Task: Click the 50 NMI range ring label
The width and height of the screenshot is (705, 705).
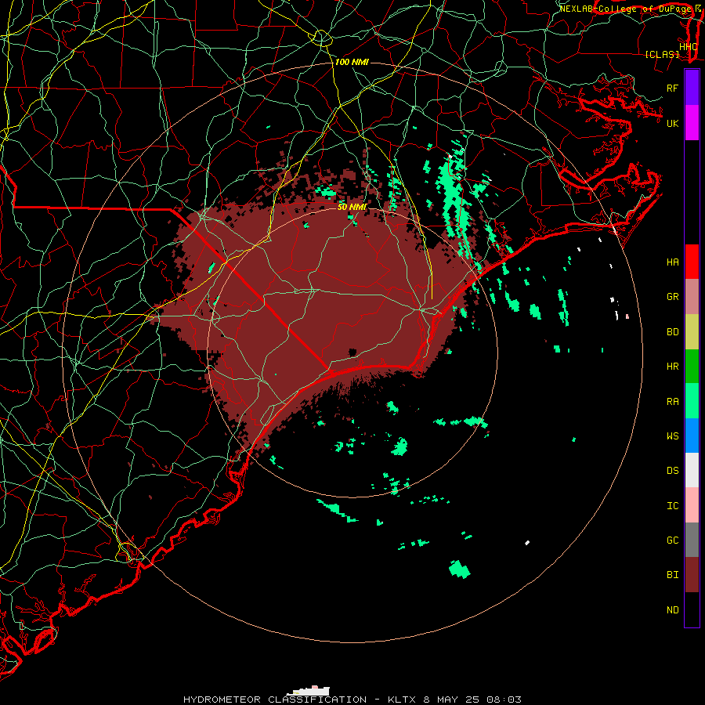Action: (x=352, y=207)
